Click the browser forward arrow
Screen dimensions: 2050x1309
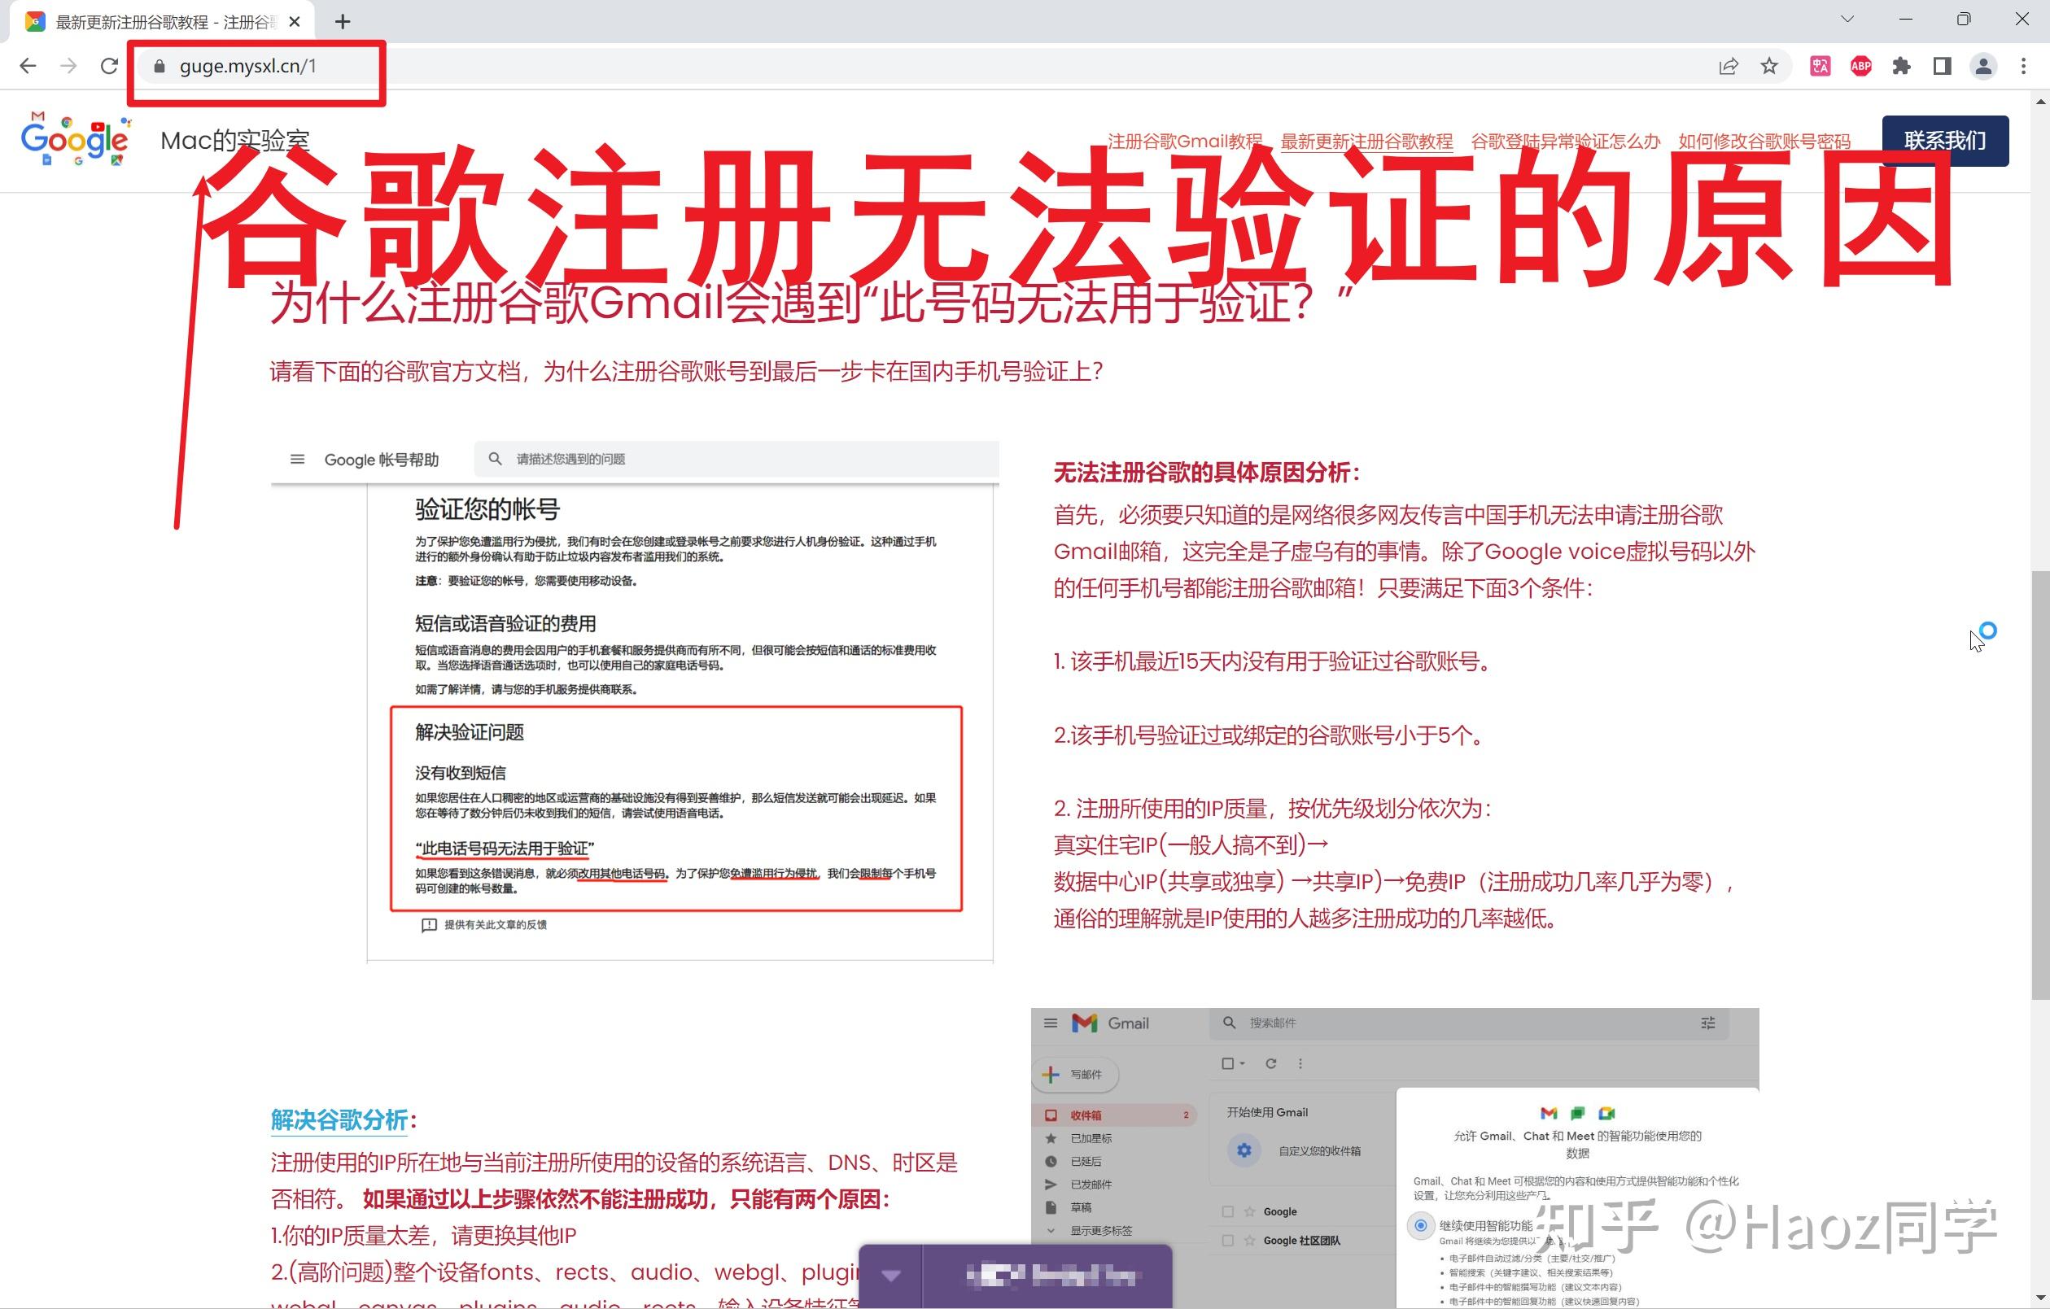click(x=69, y=66)
